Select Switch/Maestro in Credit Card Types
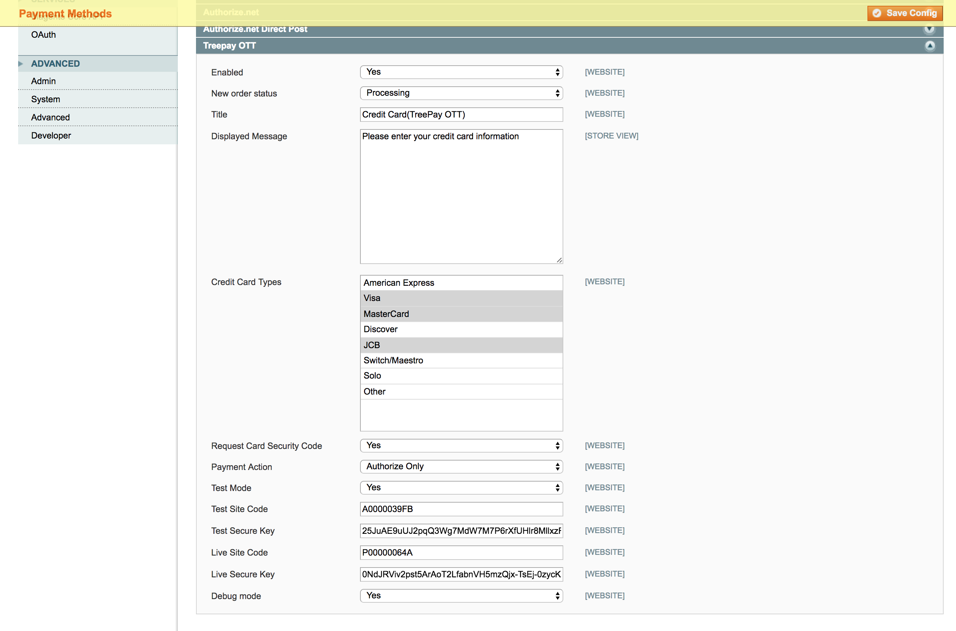Image resolution: width=956 pixels, height=631 pixels. tap(461, 360)
